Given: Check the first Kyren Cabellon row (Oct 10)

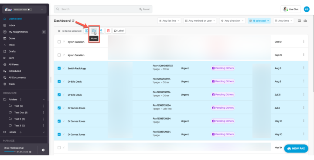Looking at the screenshot, I should tap(59, 42).
